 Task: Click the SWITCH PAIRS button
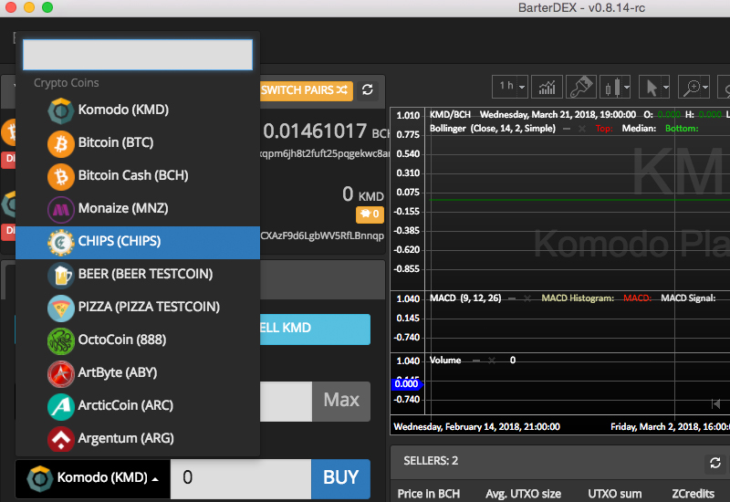click(306, 89)
